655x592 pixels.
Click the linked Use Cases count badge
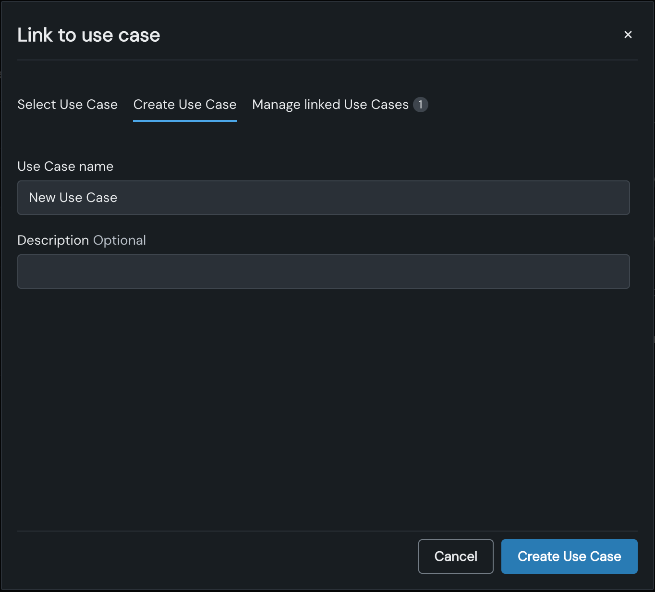point(421,105)
